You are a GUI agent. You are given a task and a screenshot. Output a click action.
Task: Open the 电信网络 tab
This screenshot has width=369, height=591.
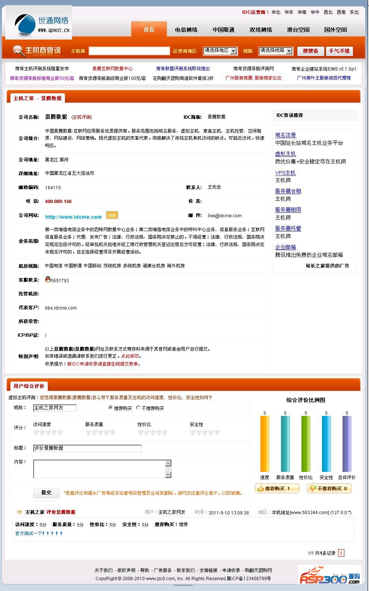tap(186, 29)
